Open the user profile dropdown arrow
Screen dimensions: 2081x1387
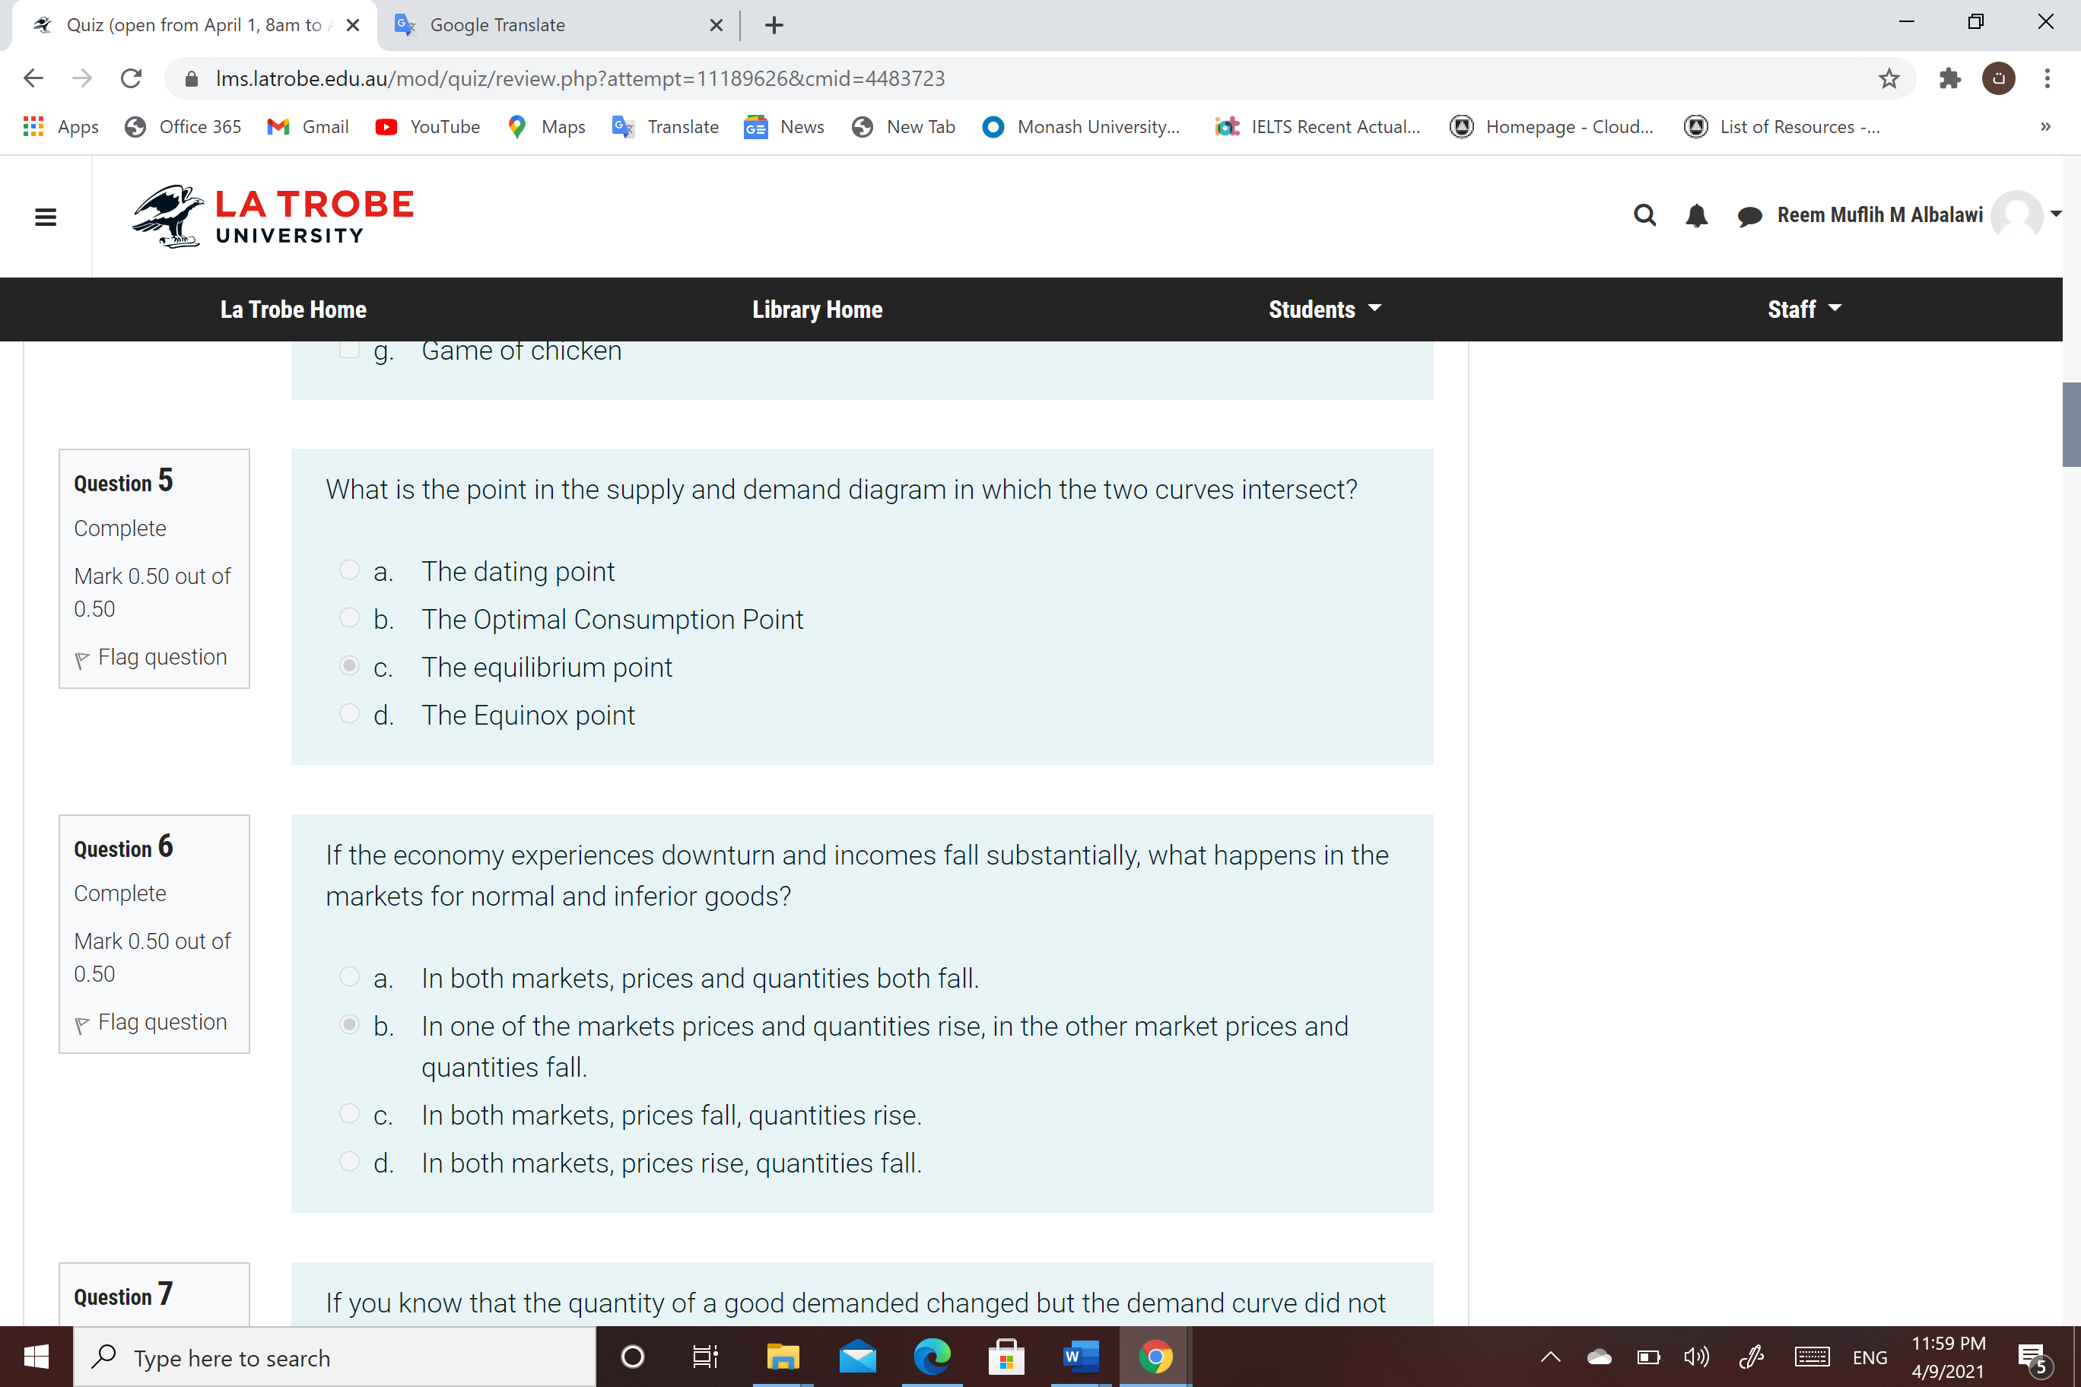pyautogui.click(x=2056, y=214)
